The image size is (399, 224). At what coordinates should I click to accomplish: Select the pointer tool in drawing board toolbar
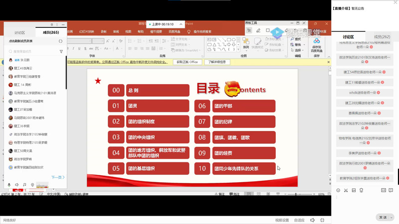249,30
